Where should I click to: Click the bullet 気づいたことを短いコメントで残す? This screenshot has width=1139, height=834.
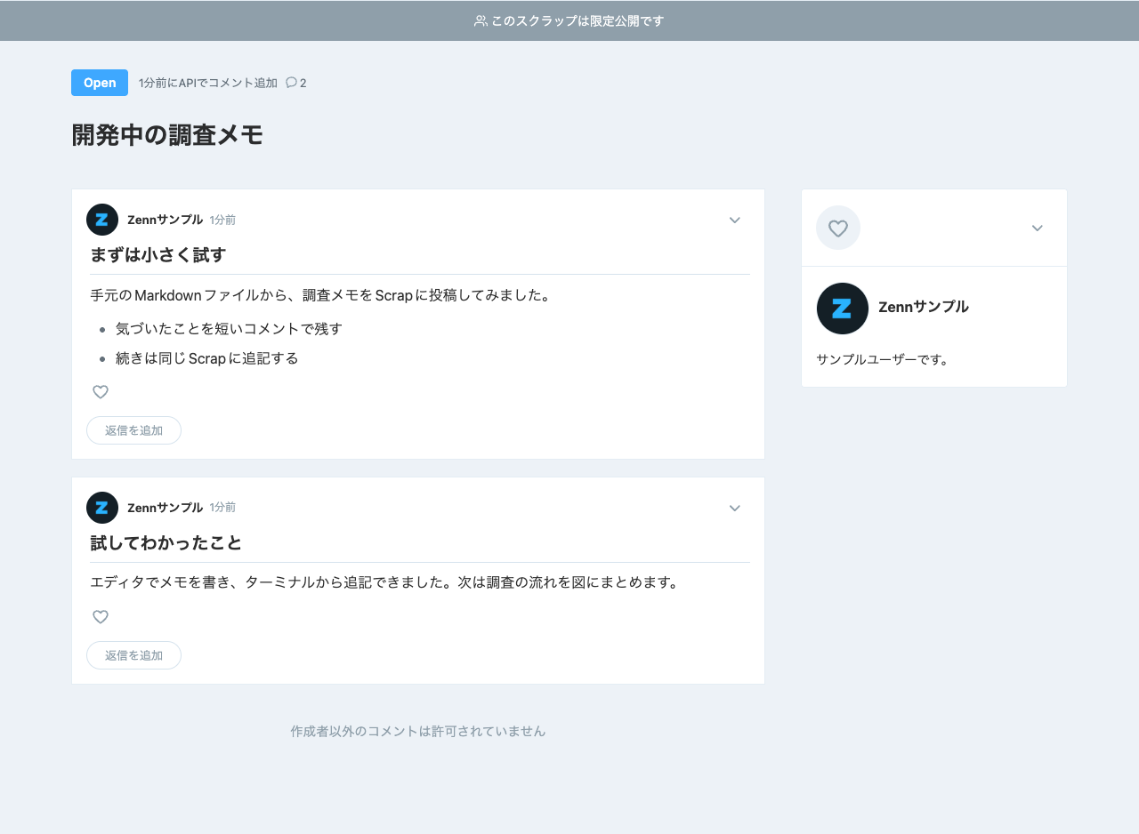[229, 329]
